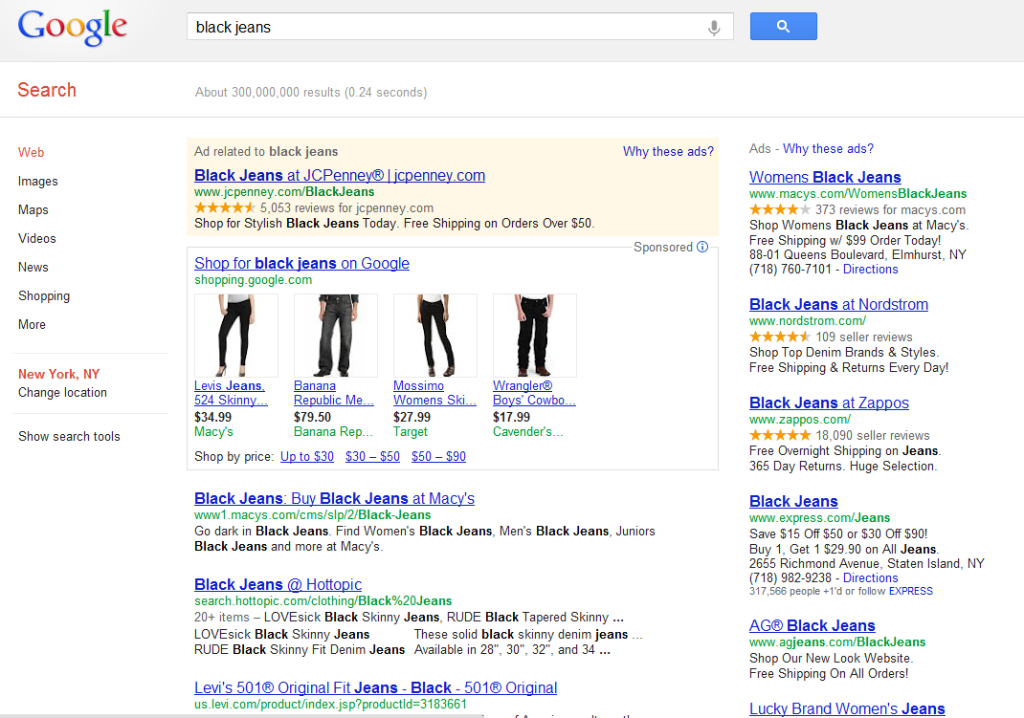The height and width of the screenshot is (718, 1024).
Task: Click the Macy's ad star rating
Action: click(x=780, y=209)
